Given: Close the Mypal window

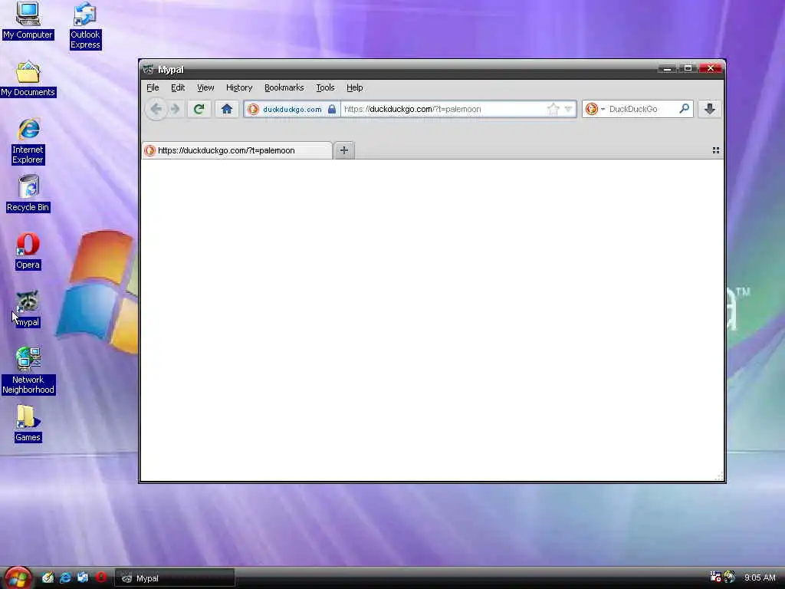Looking at the screenshot, I should (711, 68).
